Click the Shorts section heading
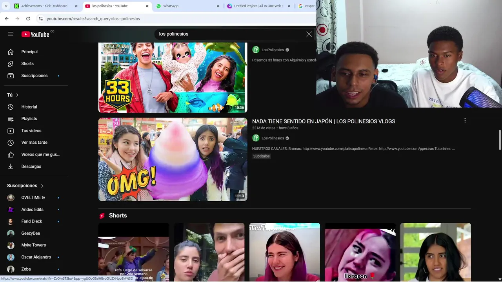Image resolution: width=502 pixels, height=282 pixels. (118, 215)
